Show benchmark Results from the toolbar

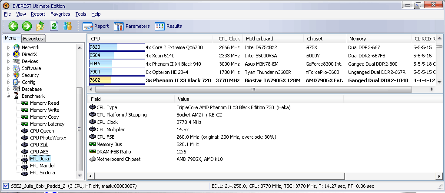point(168,26)
